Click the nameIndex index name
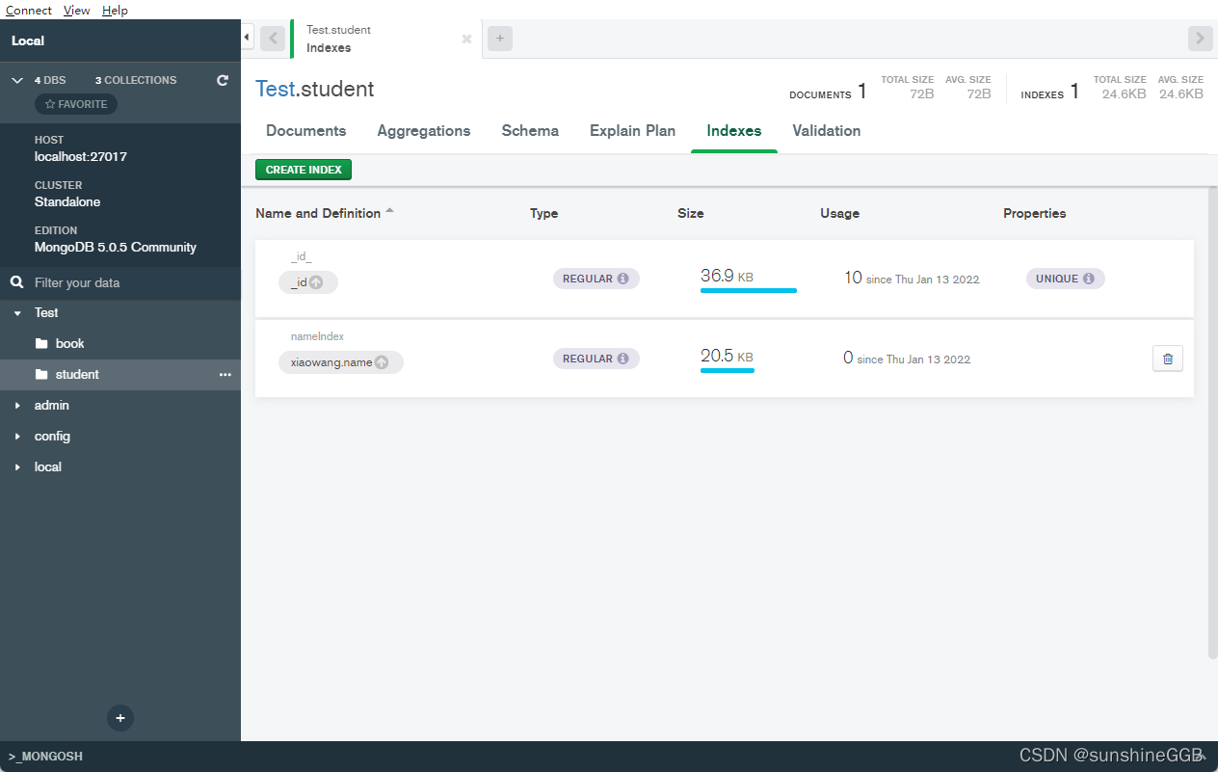 (317, 336)
